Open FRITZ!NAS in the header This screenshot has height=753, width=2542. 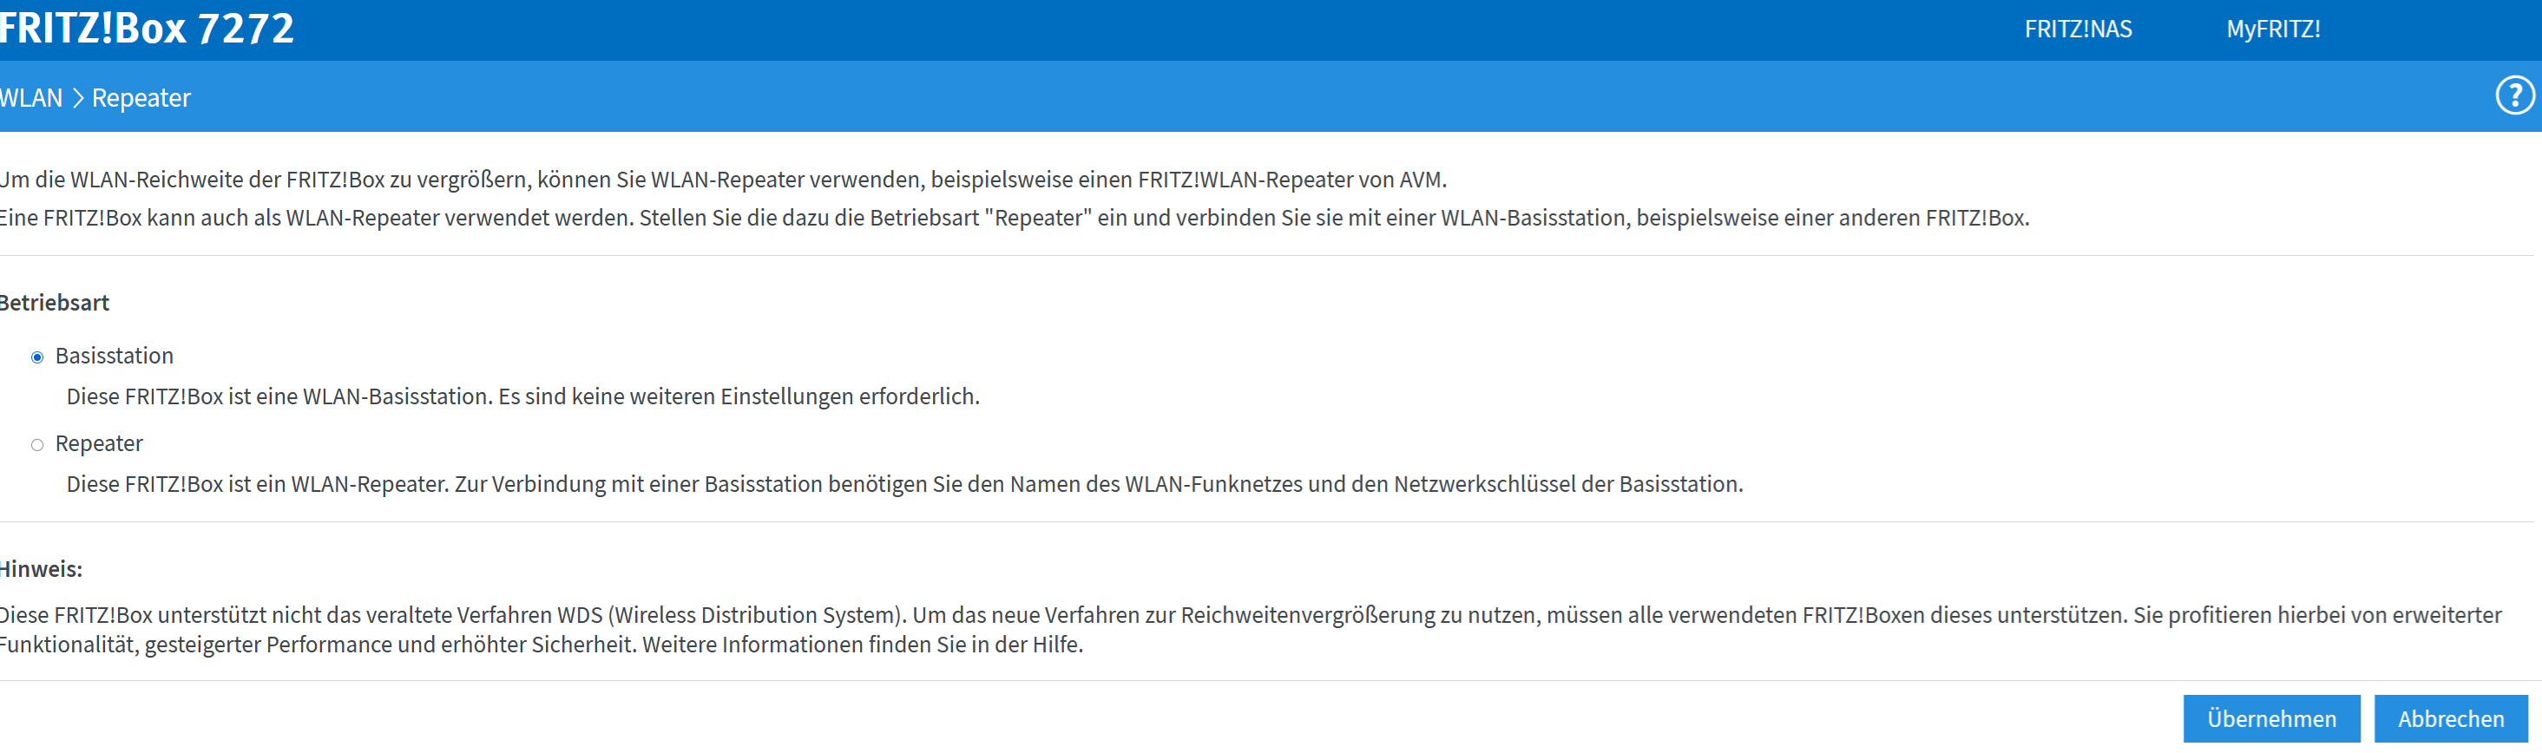point(2077,29)
